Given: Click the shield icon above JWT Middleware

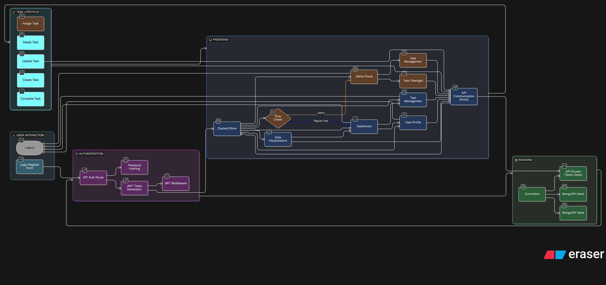Looking at the screenshot, I should point(167,176).
